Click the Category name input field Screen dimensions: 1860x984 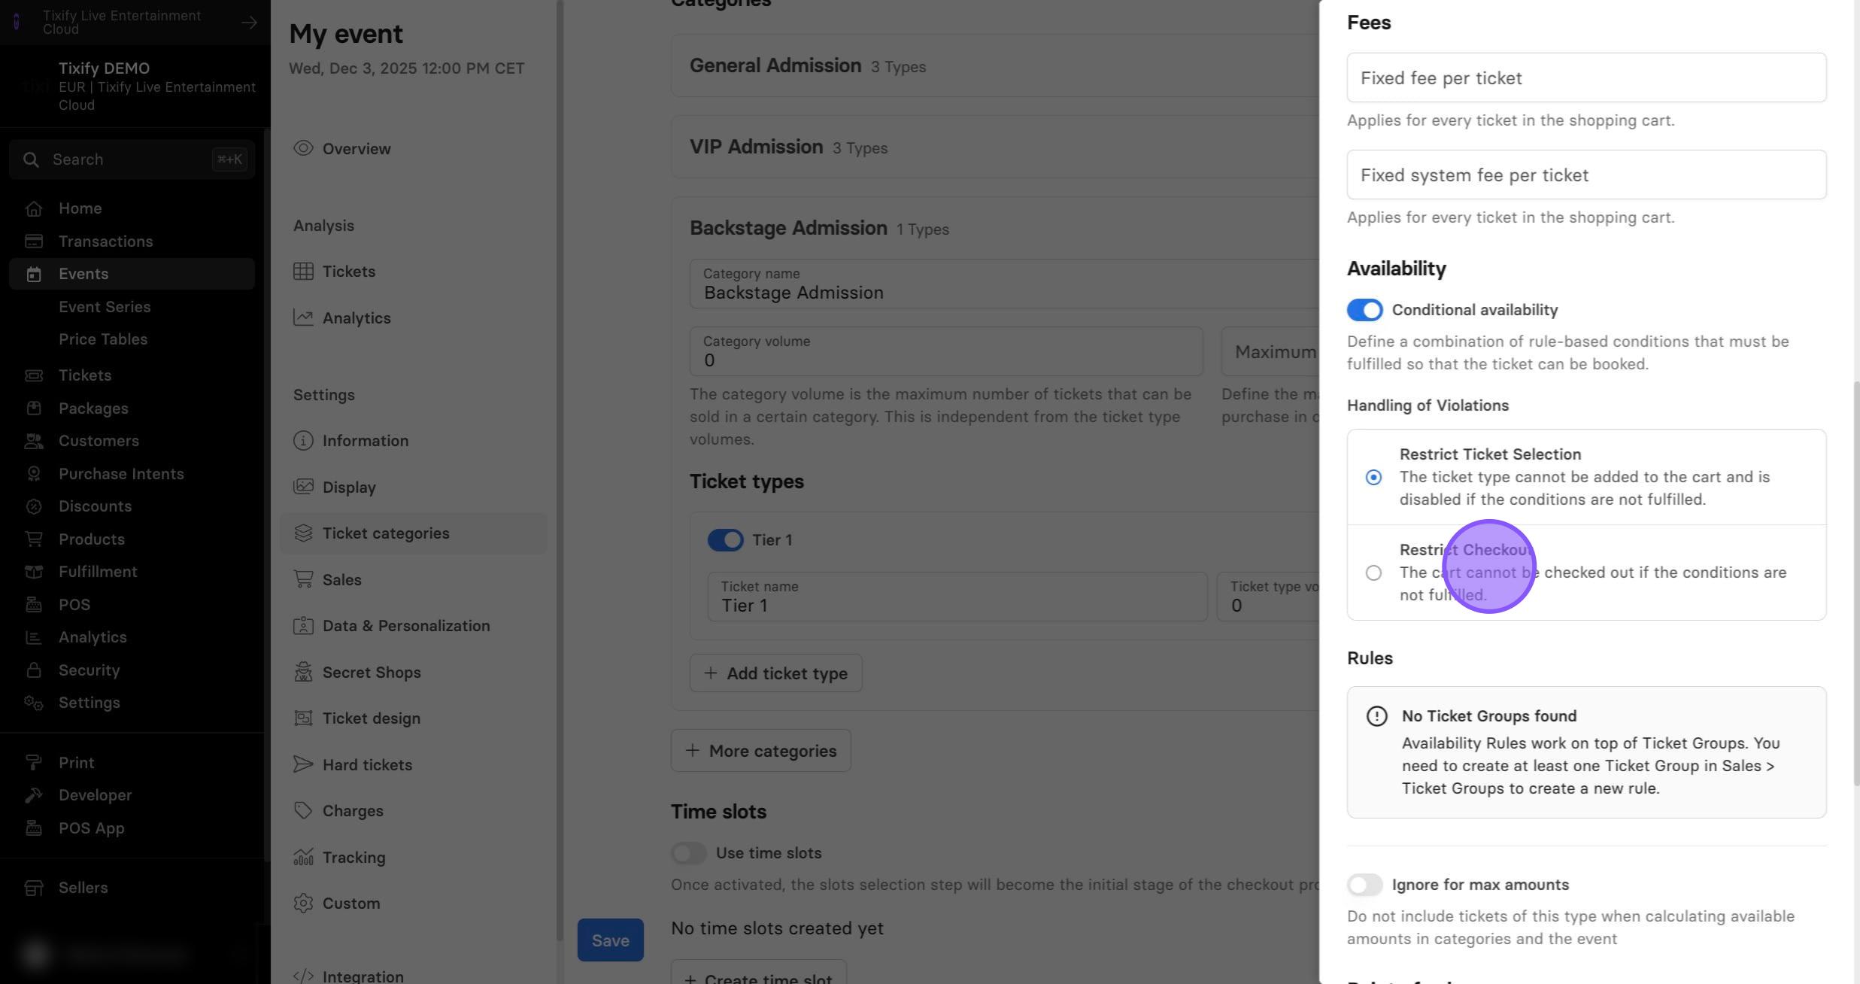[1004, 284]
